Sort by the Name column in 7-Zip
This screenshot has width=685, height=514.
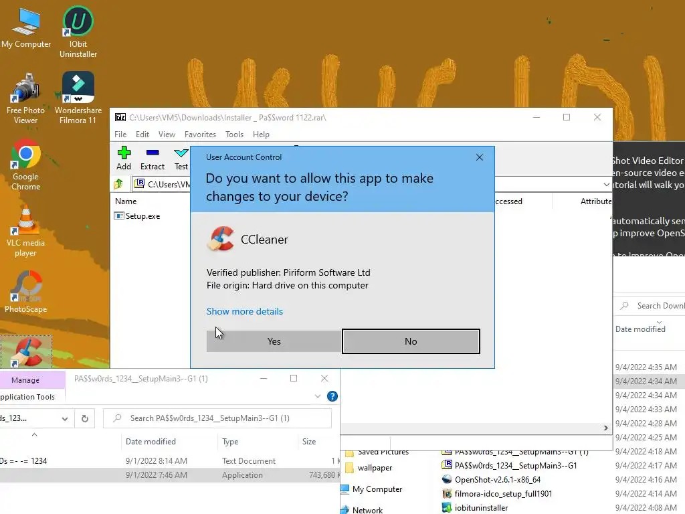(126, 201)
